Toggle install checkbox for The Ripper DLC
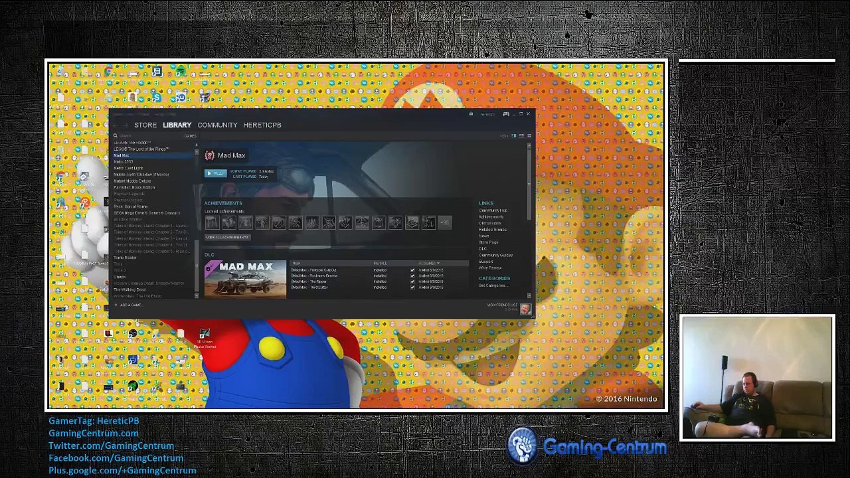The height and width of the screenshot is (478, 850). pyautogui.click(x=412, y=281)
